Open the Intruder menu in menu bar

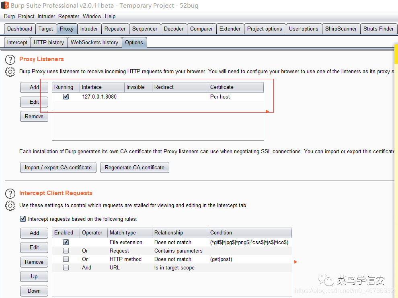click(46, 16)
